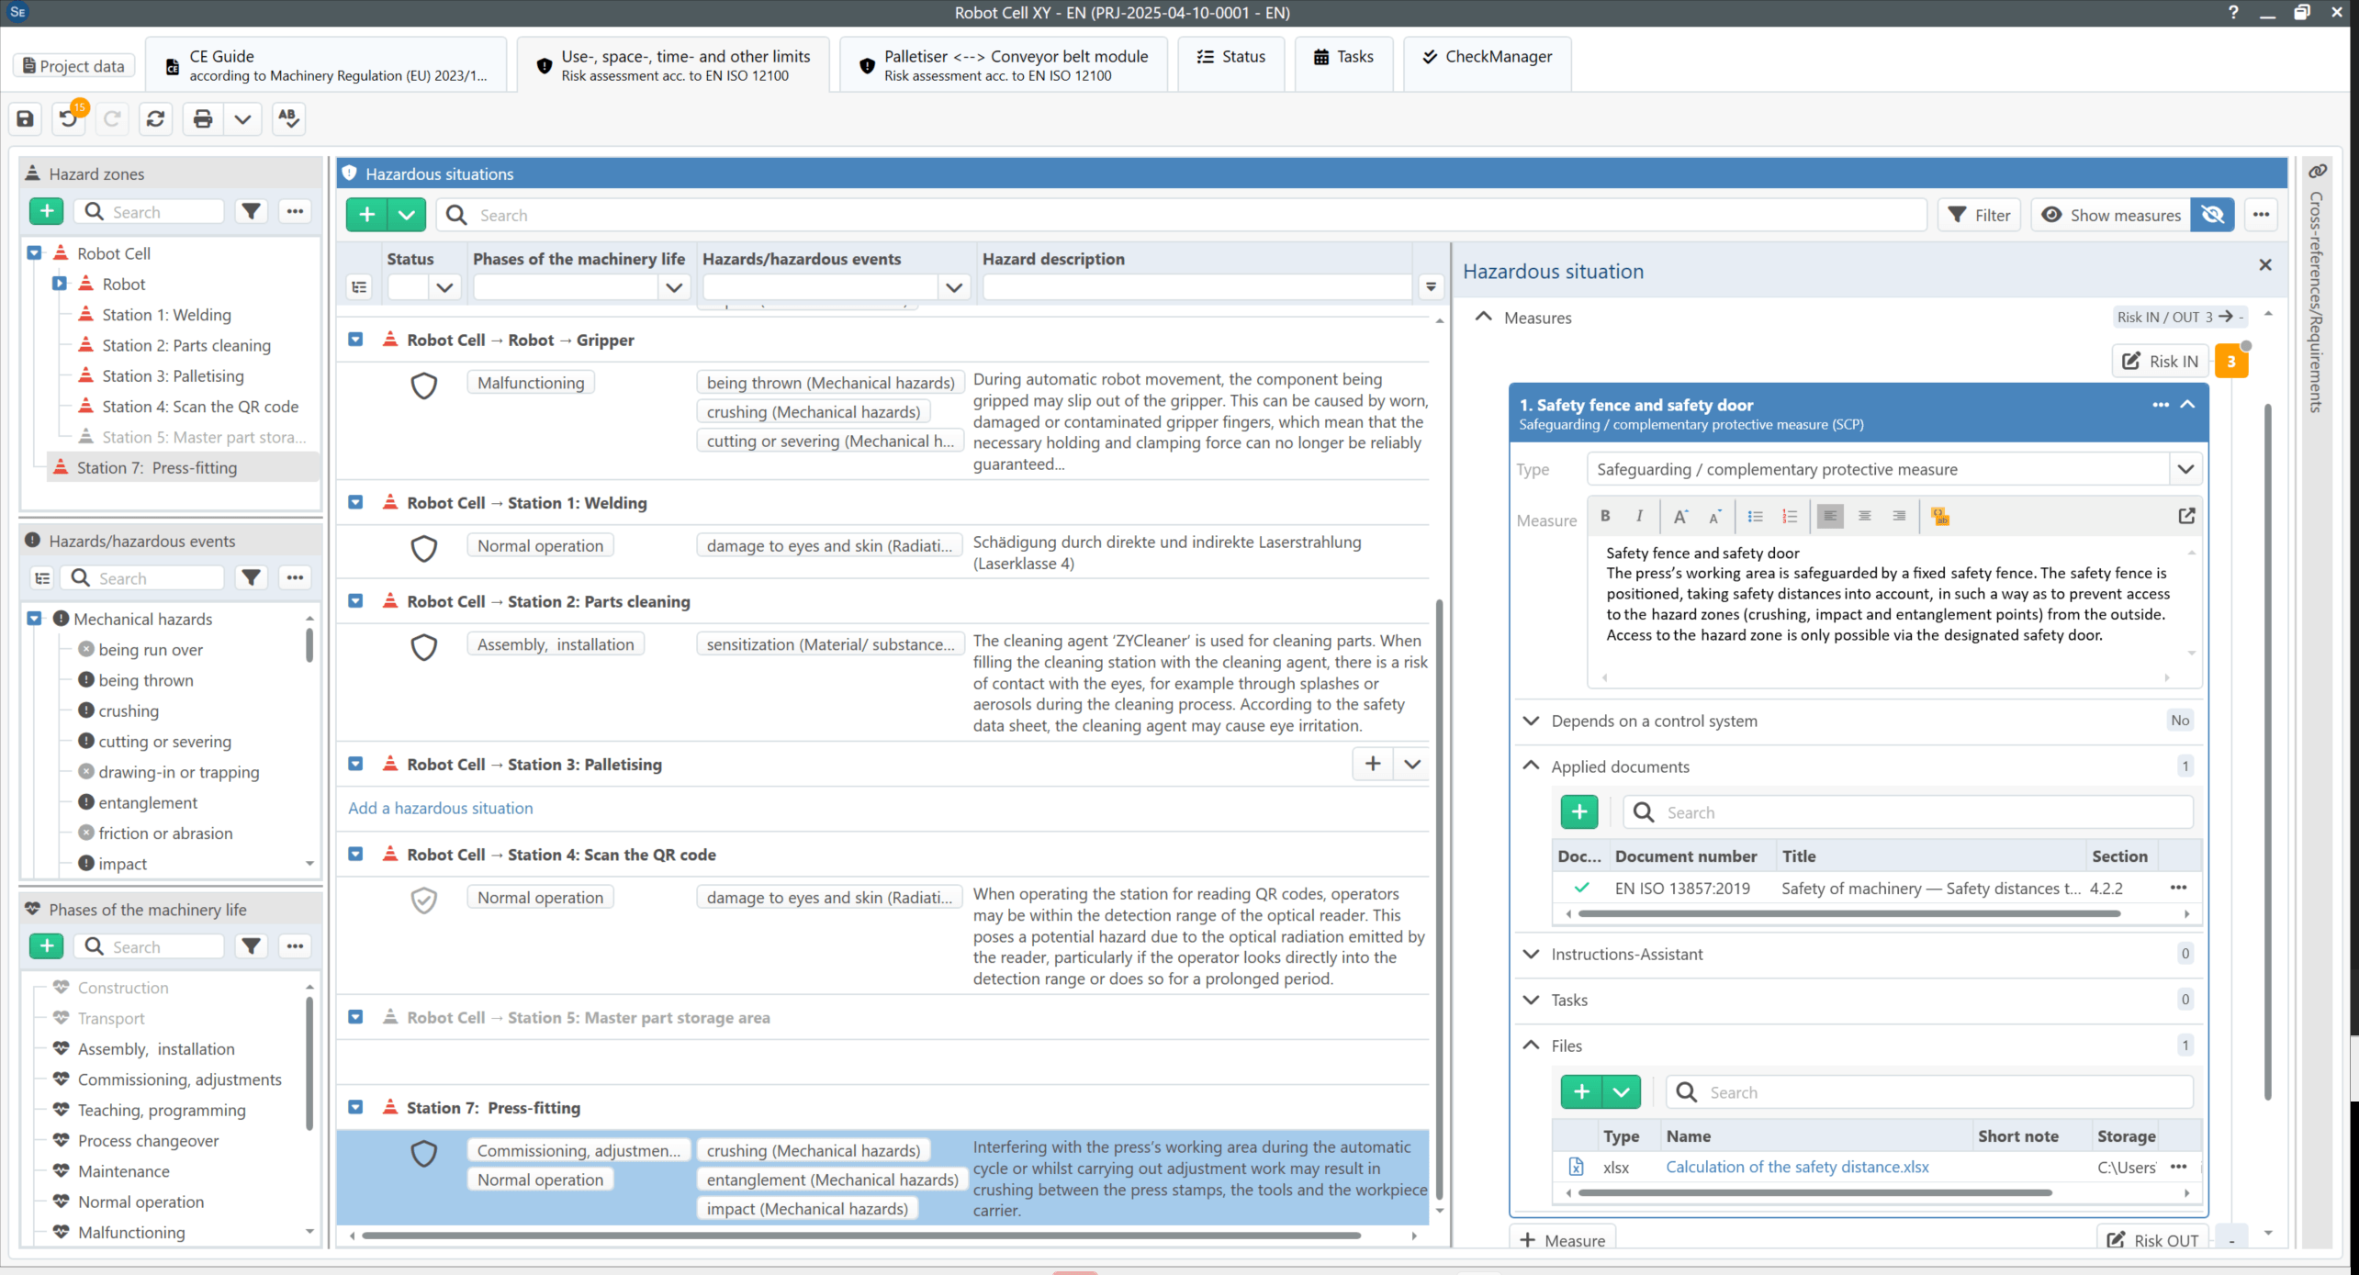Collapse the Station 4: Scan the QR code group

coord(355,854)
